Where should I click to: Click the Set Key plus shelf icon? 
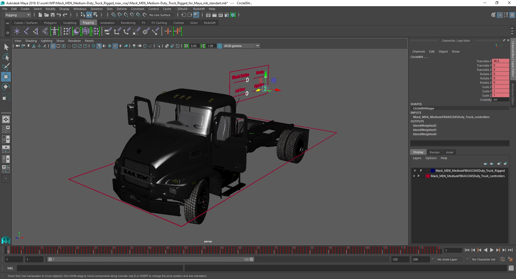(168, 31)
